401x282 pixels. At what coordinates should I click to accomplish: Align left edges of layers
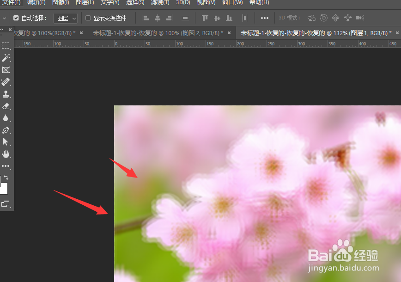(x=146, y=18)
